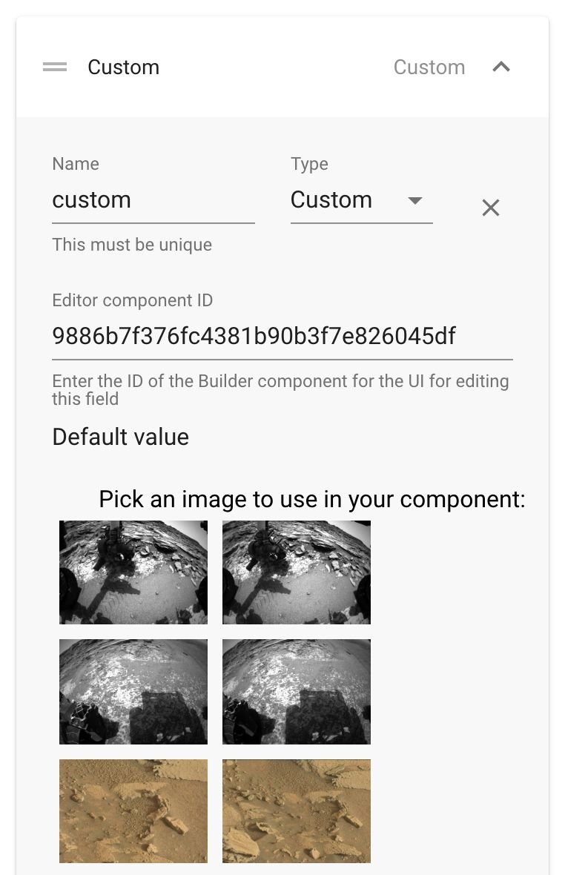Choose the fifth image, orange Mars surface
This screenshot has width=565, height=875.
[133, 811]
